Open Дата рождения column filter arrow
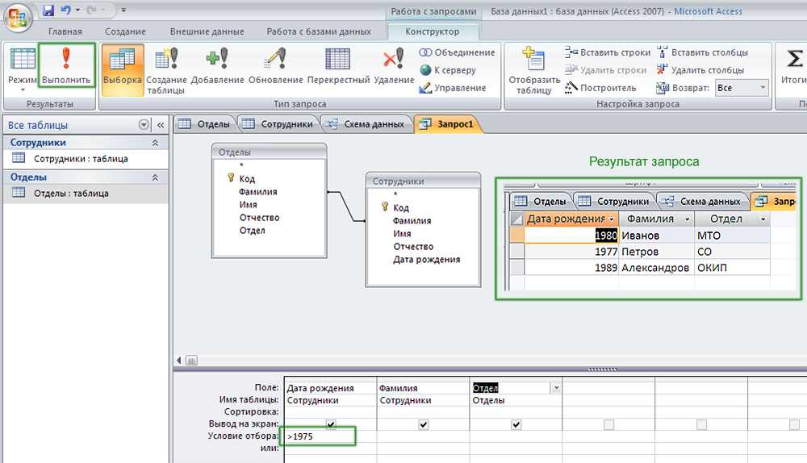The height and width of the screenshot is (463, 807). click(612, 219)
